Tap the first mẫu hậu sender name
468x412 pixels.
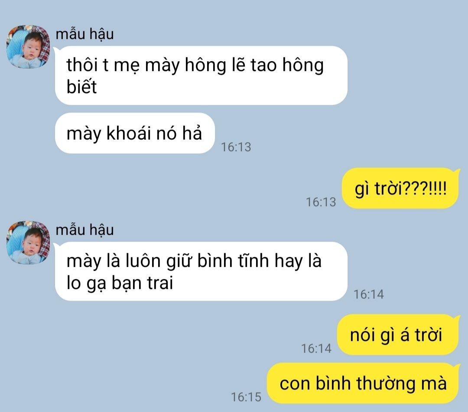(x=85, y=34)
